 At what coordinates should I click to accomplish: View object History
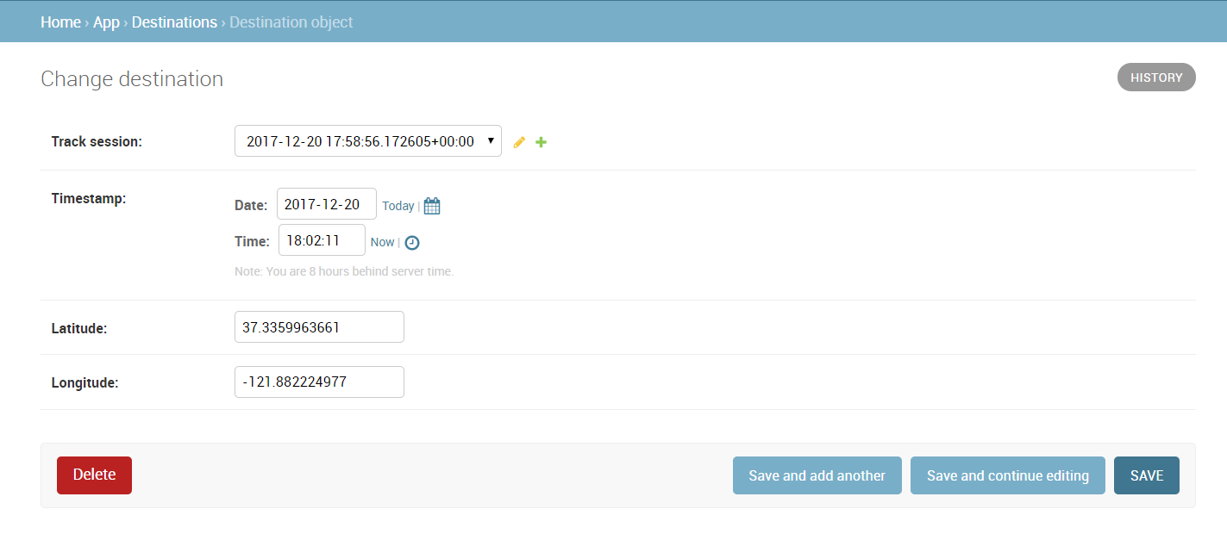point(1156,78)
